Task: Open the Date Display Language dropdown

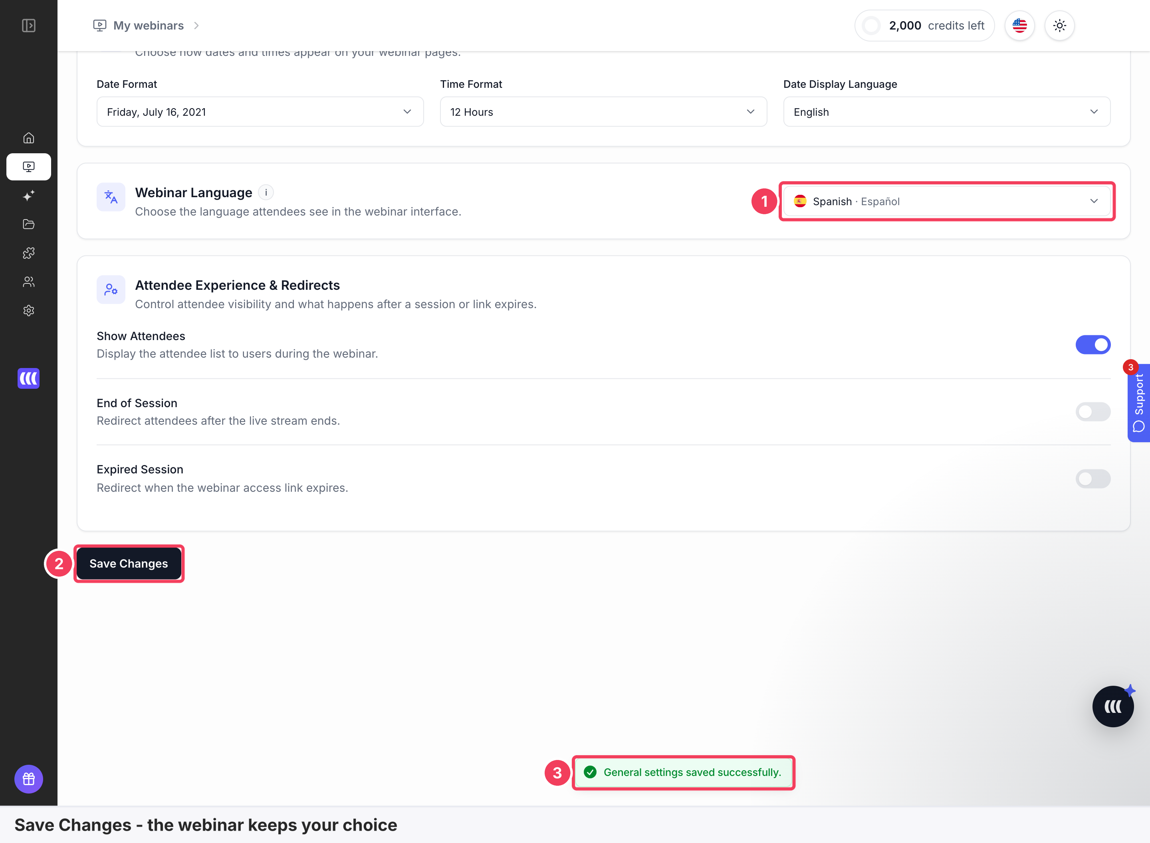Action: pos(947,112)
